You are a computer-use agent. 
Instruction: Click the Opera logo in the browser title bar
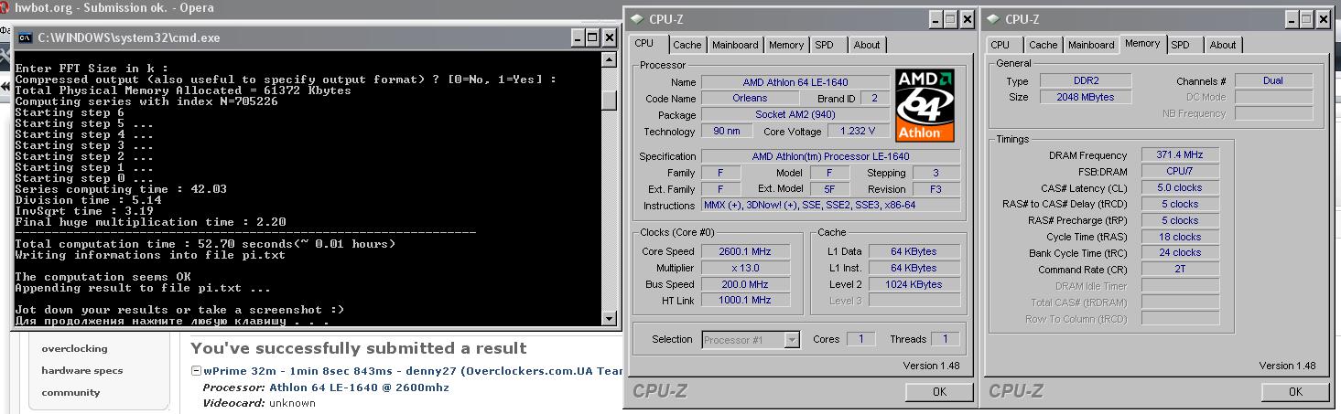point(5,7)
